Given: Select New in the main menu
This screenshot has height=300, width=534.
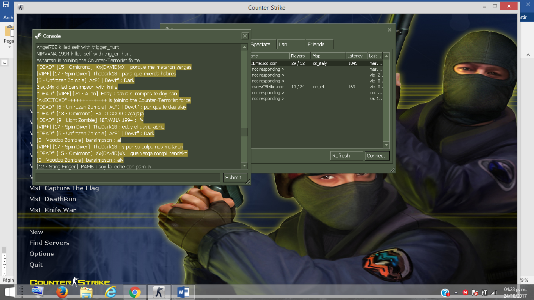Looking at the screenshot, I should 36,232.
